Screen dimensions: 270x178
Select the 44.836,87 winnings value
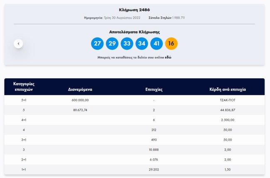click(228, 110)
